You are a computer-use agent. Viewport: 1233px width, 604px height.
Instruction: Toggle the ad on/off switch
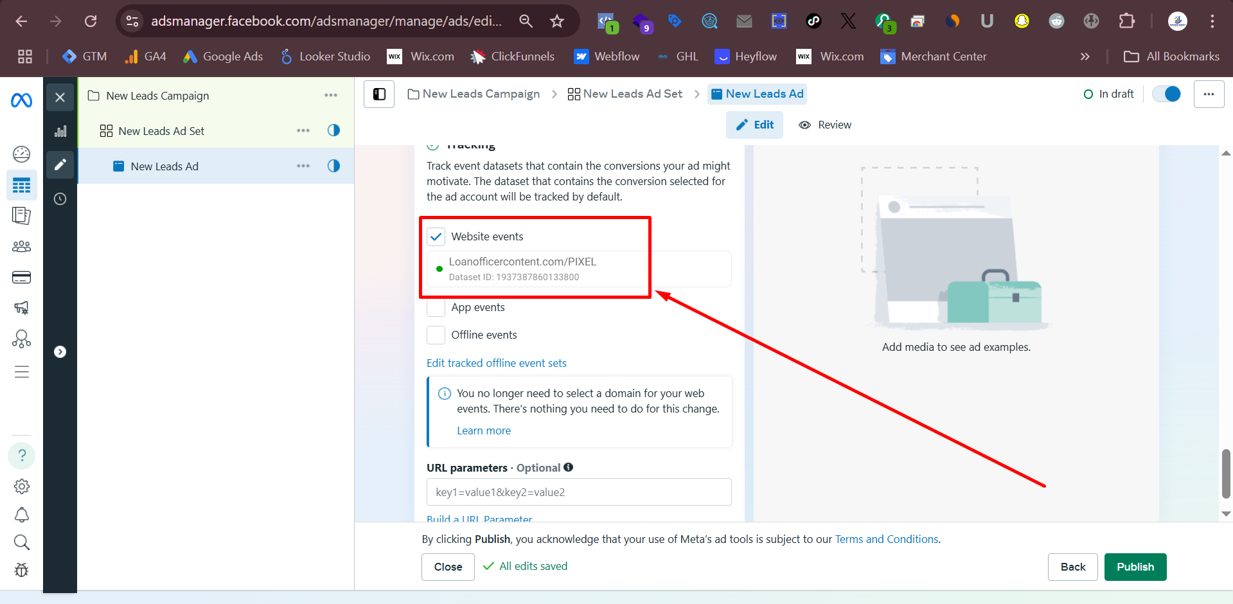tap(1166, 94)
